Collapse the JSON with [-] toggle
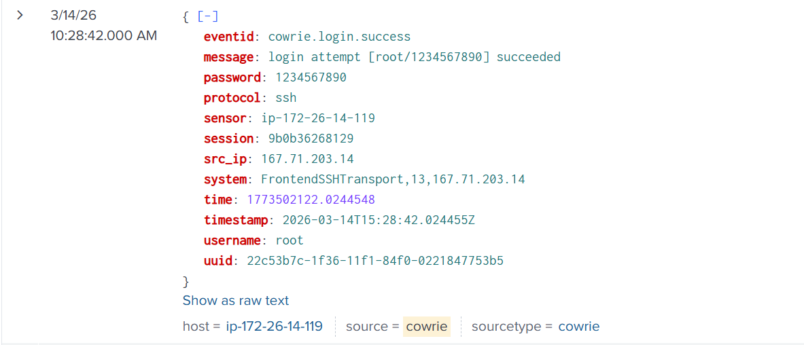Viewport: 804px width, 345px height. pyautogui.click(x=208, y=16)
